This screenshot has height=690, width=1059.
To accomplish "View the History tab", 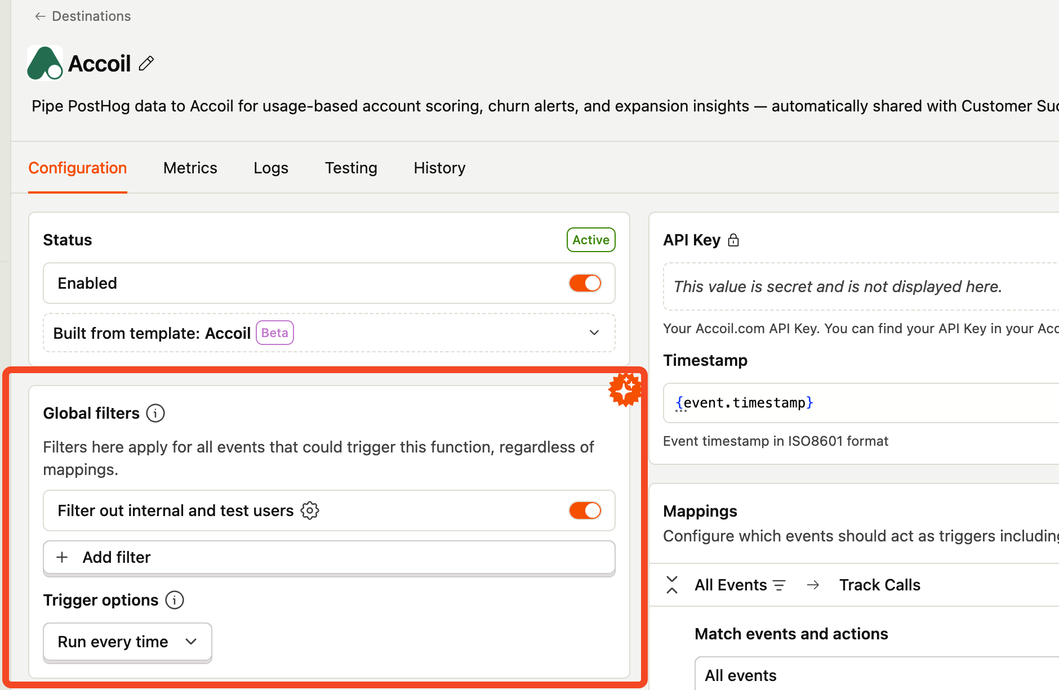I will click(x=439, y=168).
